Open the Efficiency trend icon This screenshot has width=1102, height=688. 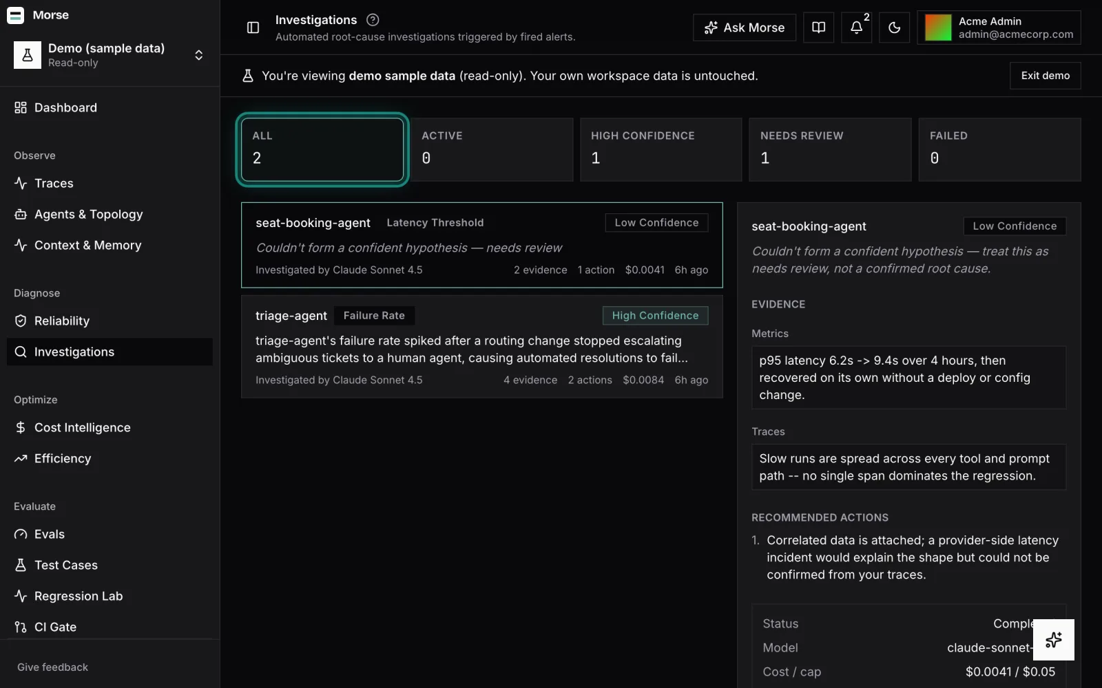21,458
